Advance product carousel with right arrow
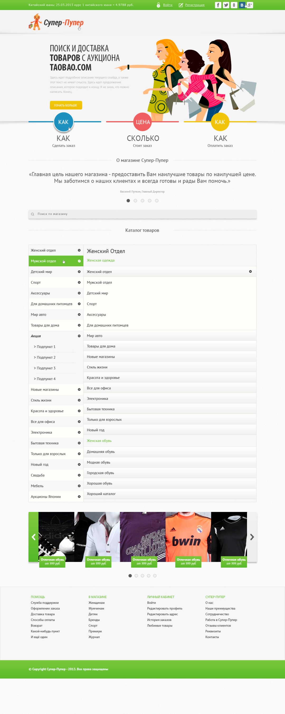The width and height of the screenshot is (285, 714). pos(252,537)
